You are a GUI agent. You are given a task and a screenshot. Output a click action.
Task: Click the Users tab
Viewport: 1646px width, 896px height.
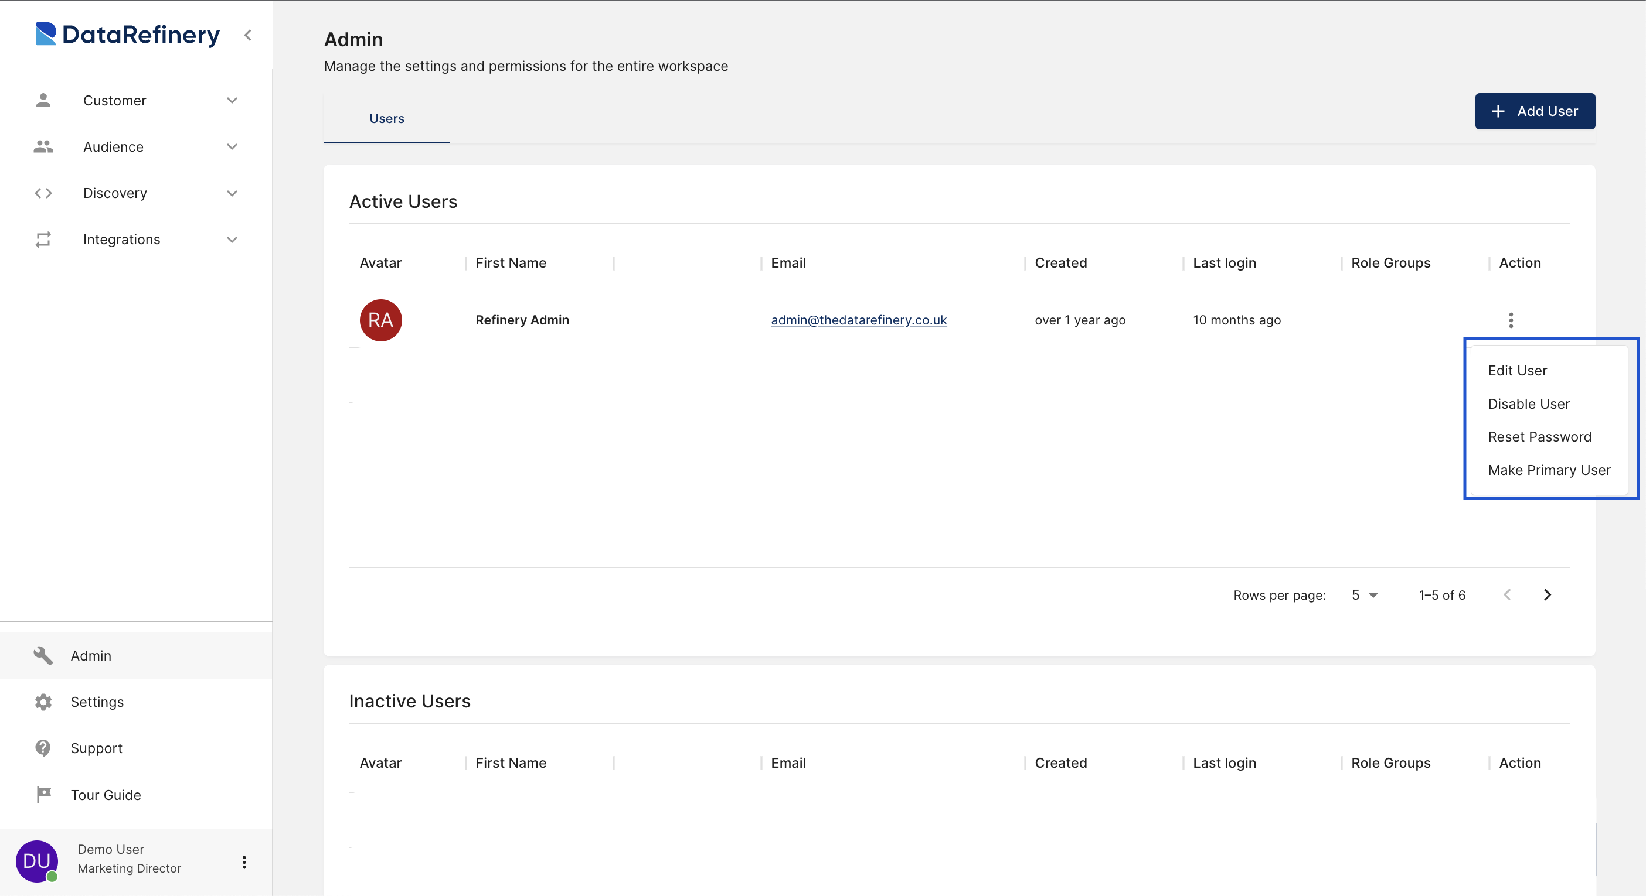pyautogui.click(x=386, y=118)
